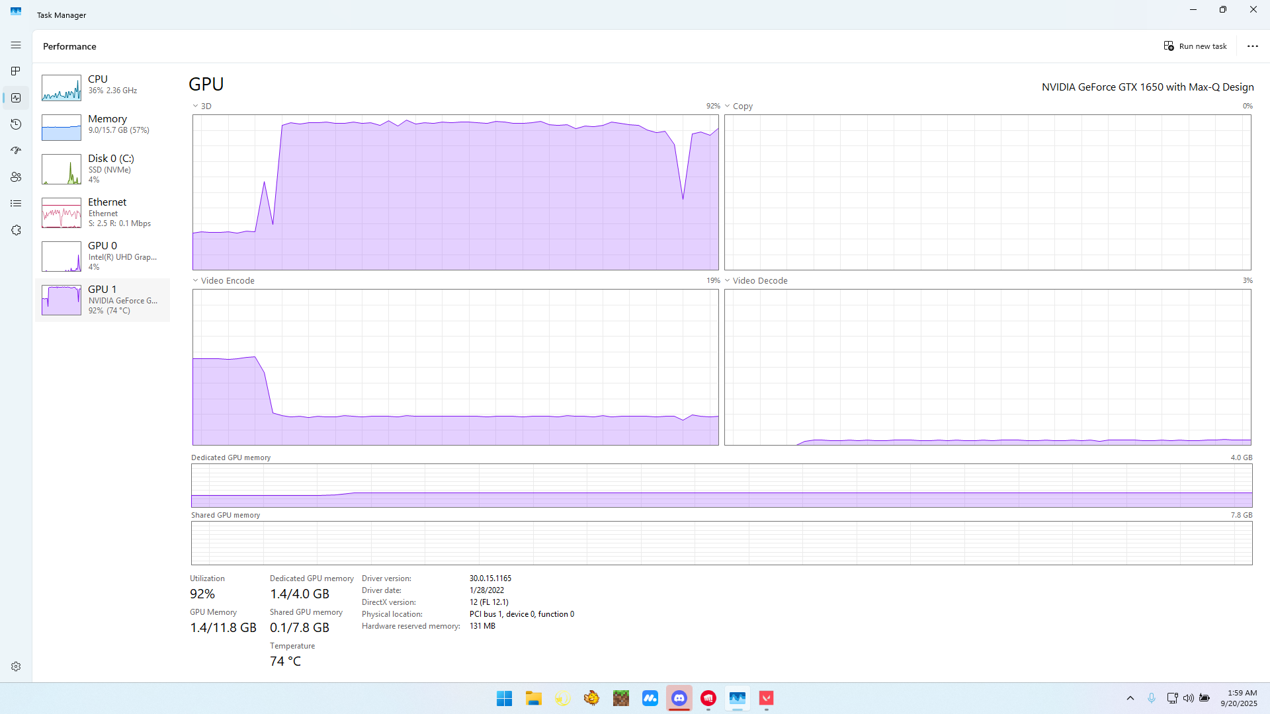Viewport: 1270px width, 714px height.
Task: Open Task Manager settings gear
Action: [x=16, y=666]
